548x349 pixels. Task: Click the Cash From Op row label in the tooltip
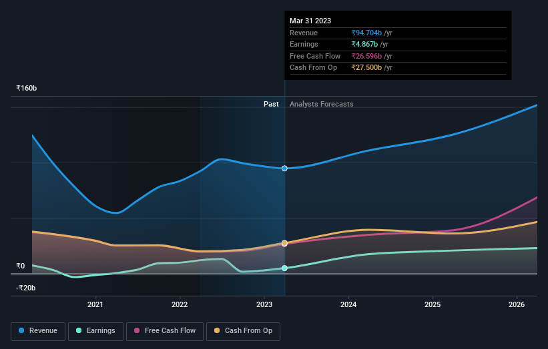coord(313,68)
